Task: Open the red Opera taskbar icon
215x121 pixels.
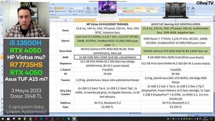Action: click(36, 119)
